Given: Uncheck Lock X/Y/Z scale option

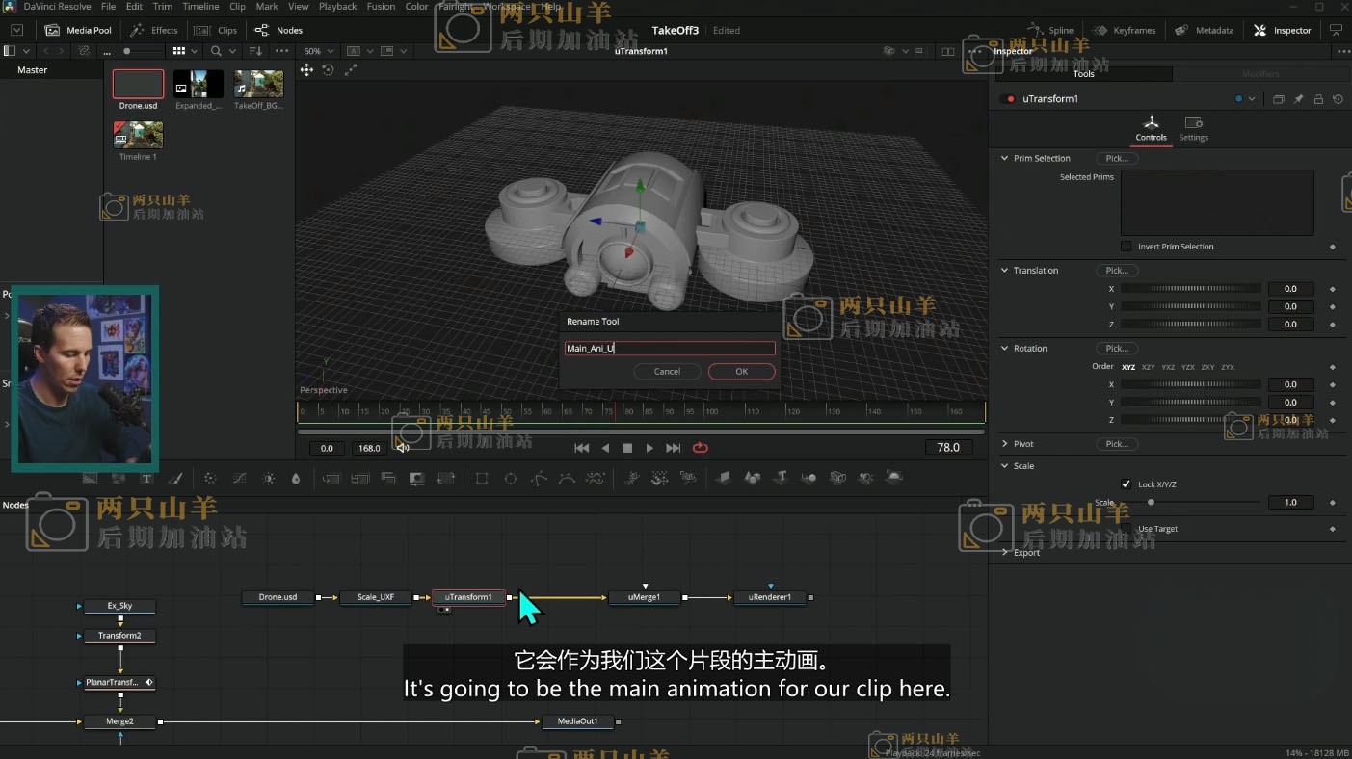Looking at the screenshot, I should [x=1127, y=484].
